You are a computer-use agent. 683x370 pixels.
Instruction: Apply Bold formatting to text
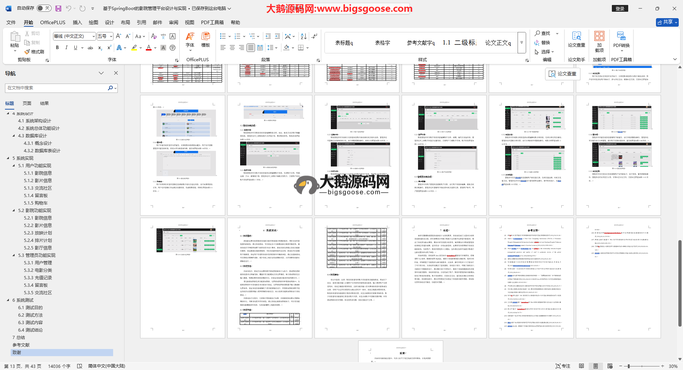click(x=57, y=48)
